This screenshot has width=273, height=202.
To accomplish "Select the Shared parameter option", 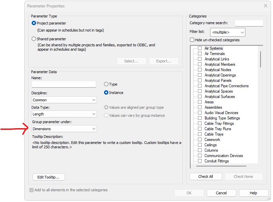I will pyautogui.click(x=34, y=39).
